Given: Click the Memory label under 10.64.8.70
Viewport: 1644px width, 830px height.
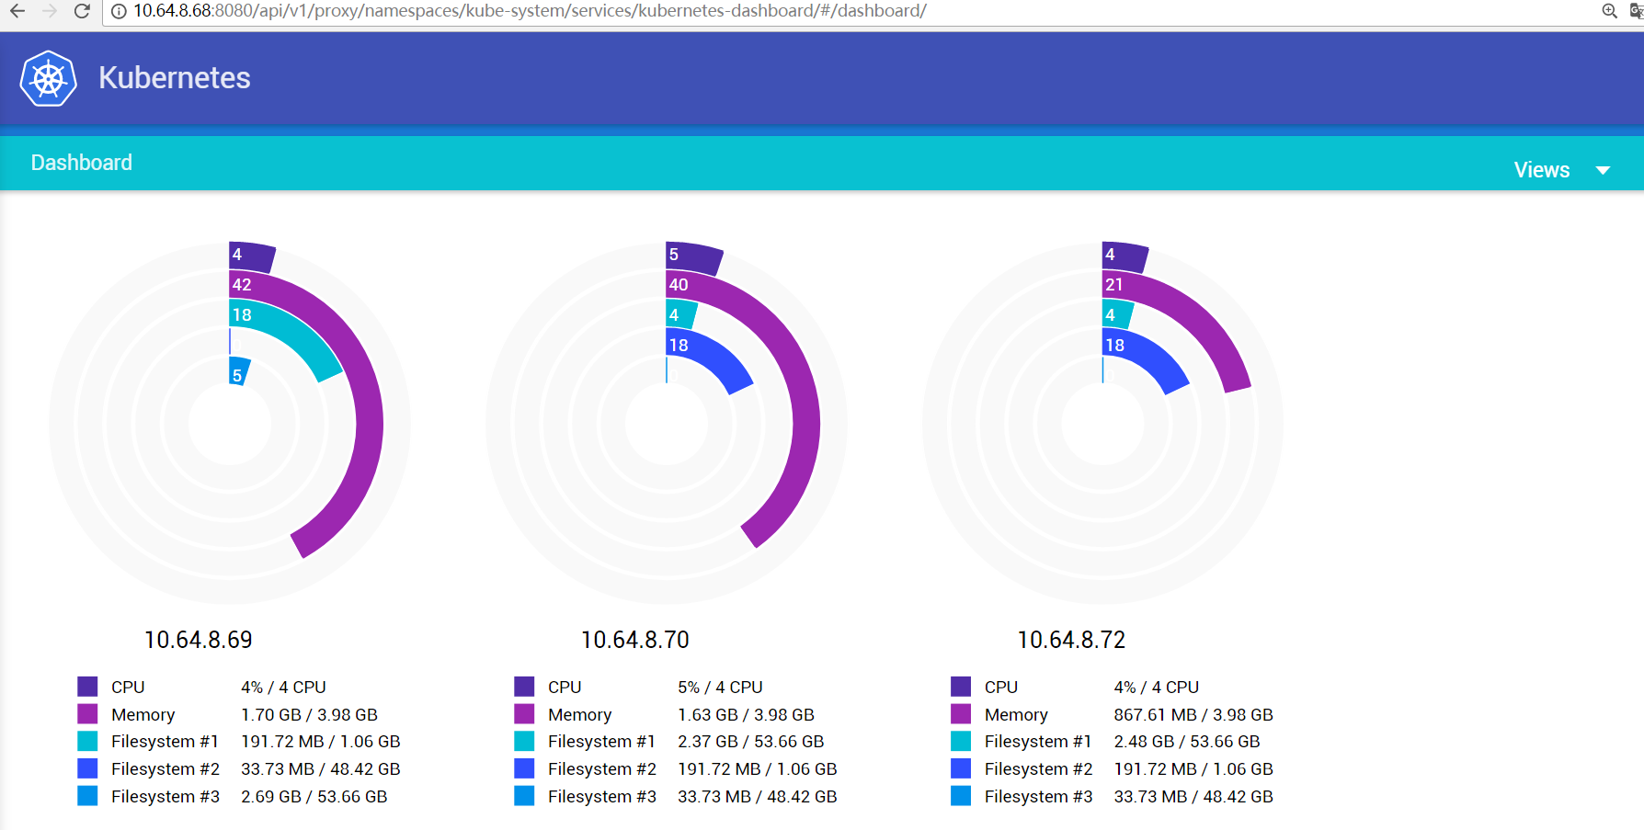Looking at the screenshot, I should coord(580,714).
